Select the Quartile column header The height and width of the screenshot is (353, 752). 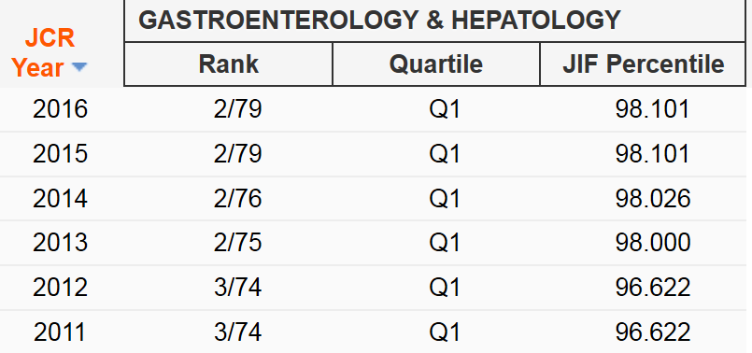[x=436, y=64]
